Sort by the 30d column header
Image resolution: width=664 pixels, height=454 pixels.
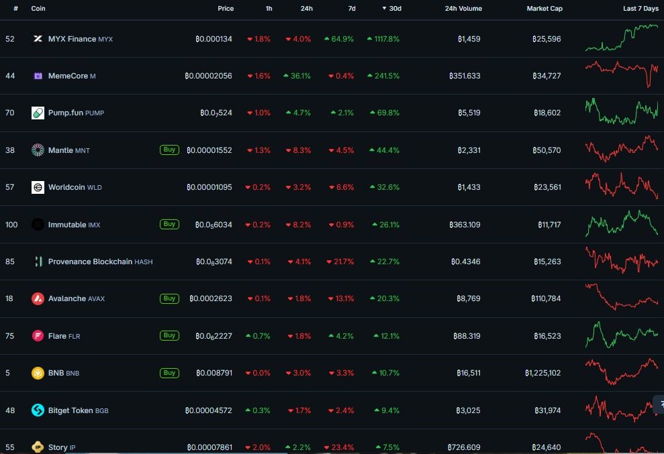391,9
